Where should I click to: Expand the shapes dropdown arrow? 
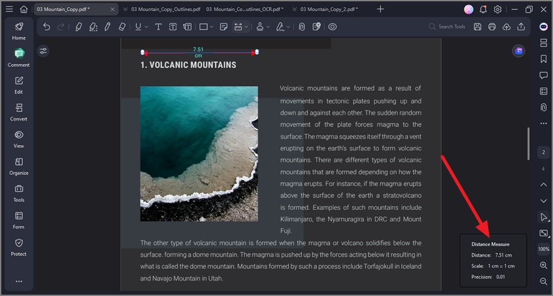(212, 27)
